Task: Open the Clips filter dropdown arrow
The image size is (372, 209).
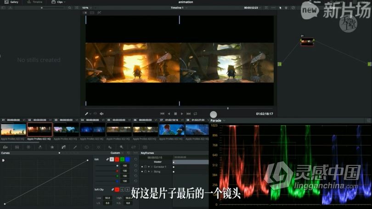Action: 65,2
